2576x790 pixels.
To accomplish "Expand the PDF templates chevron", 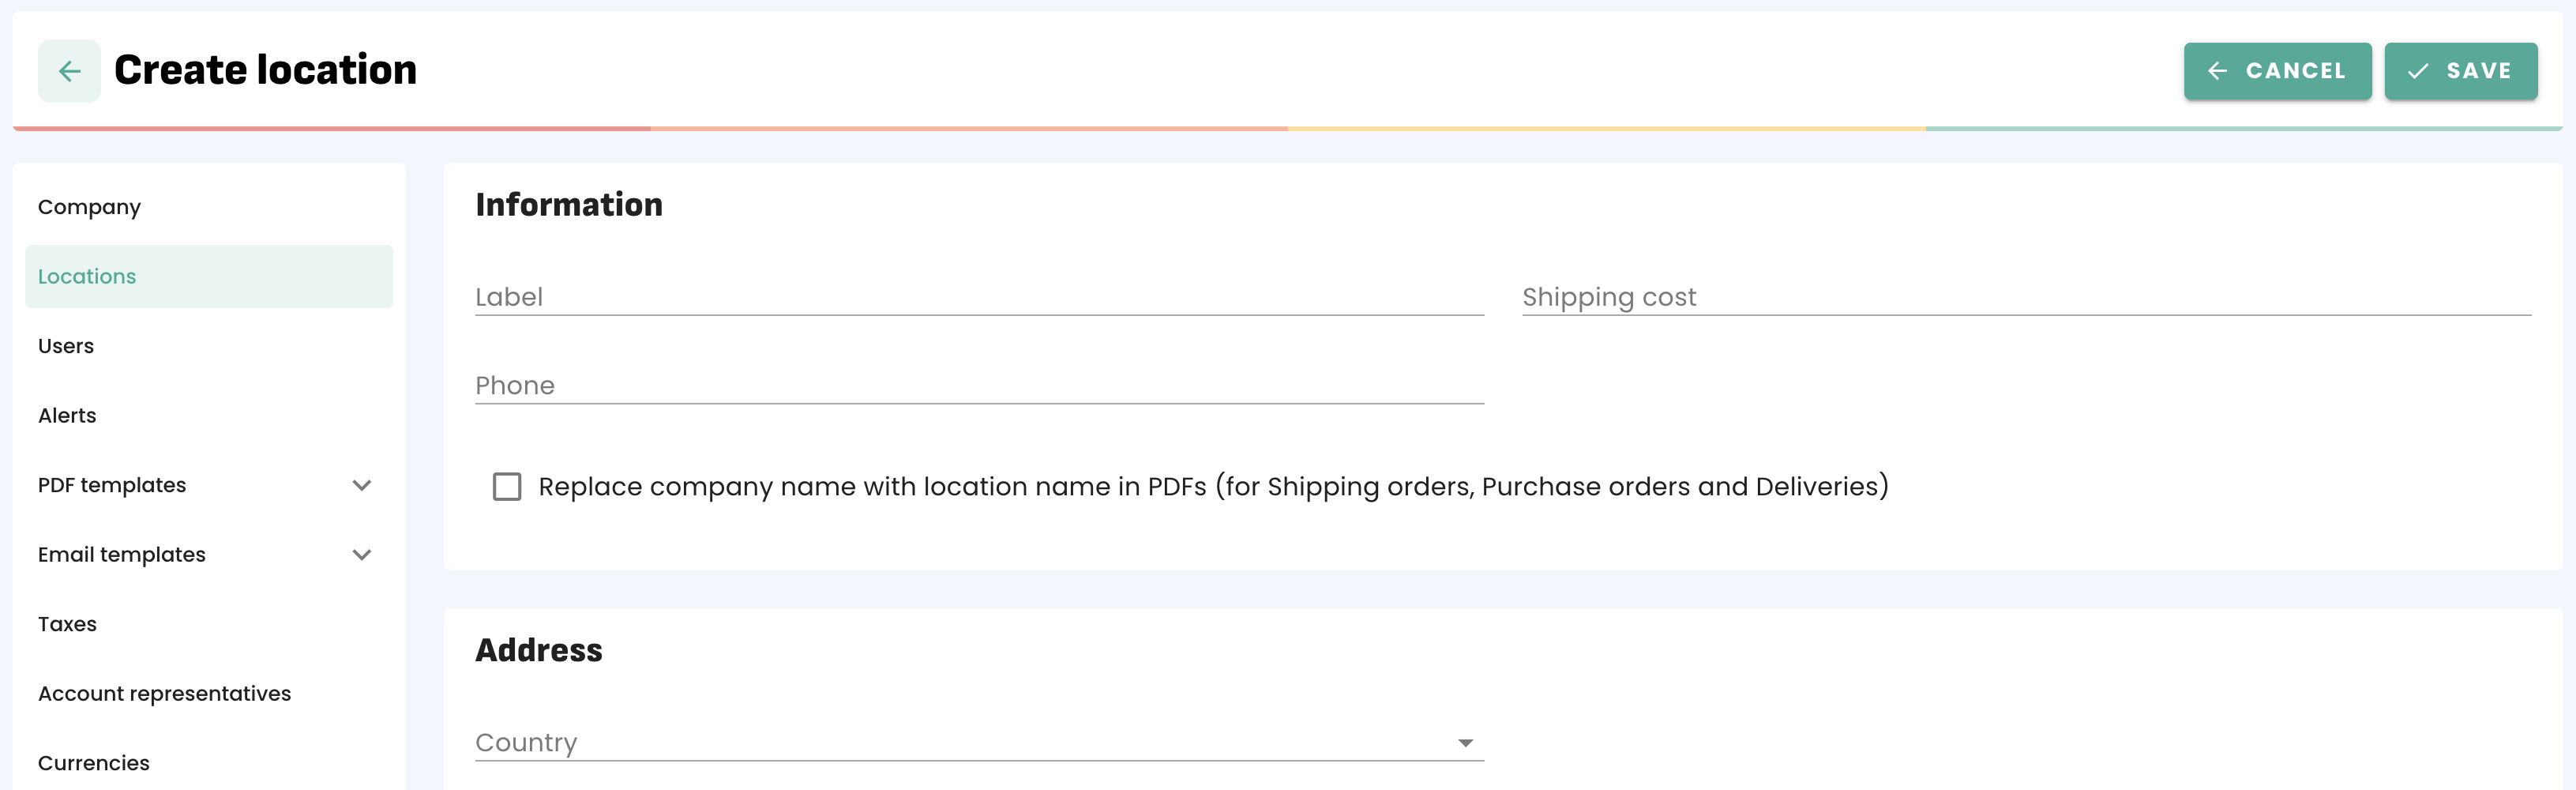I will (x=362, y=486).
